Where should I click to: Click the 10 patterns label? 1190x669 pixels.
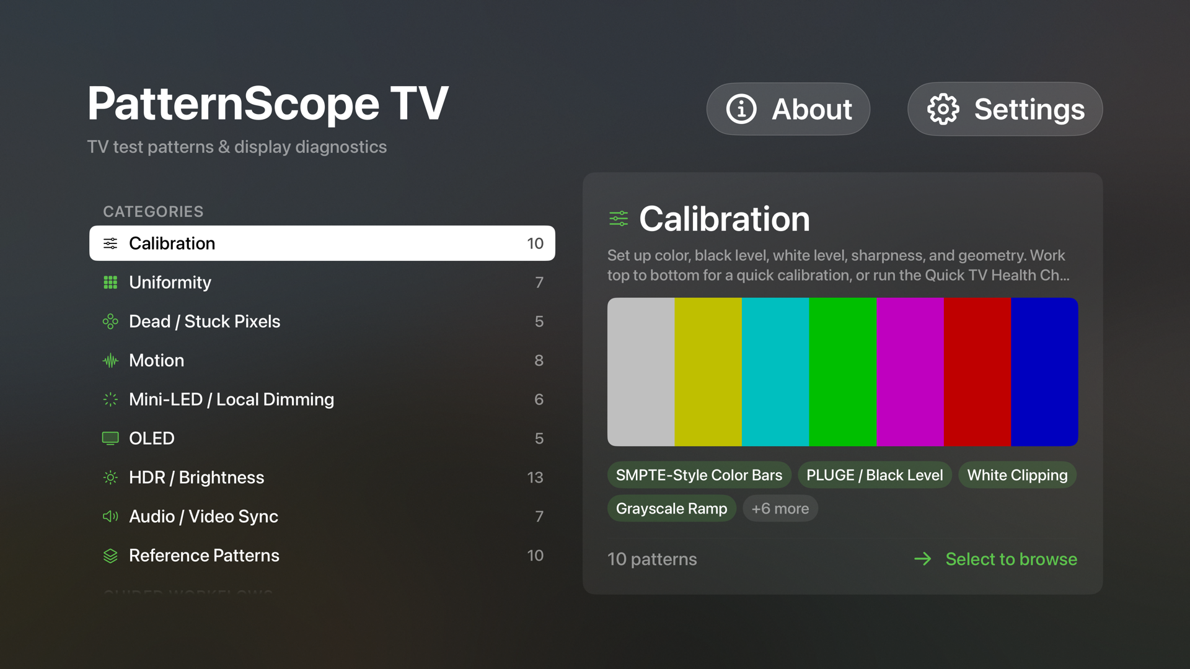point(652,559)
